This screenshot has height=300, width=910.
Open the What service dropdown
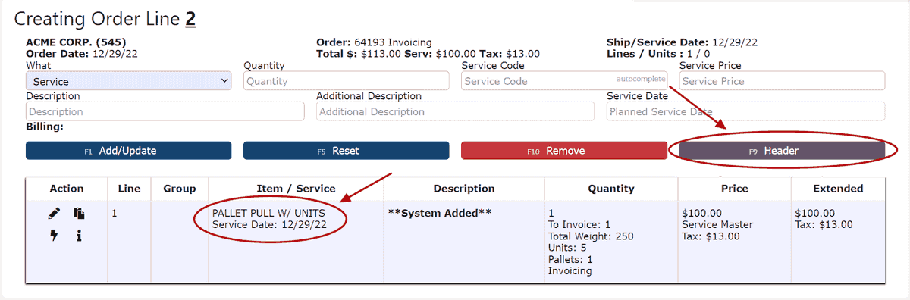(x=129, y=81)
